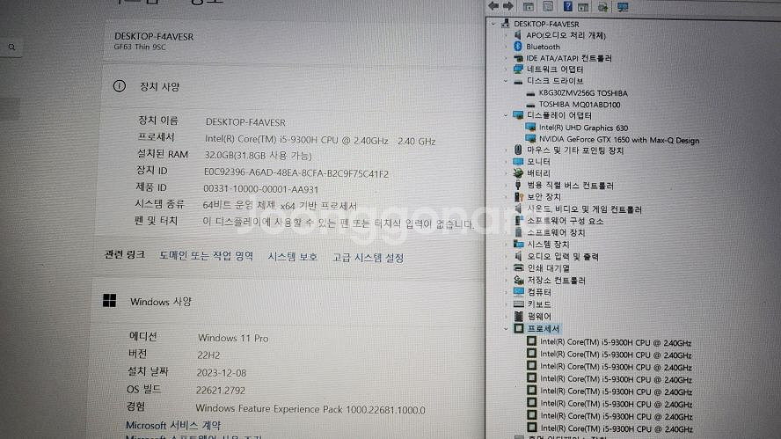Click the Back arrow in Device Manager toolbar

[493, 6]
